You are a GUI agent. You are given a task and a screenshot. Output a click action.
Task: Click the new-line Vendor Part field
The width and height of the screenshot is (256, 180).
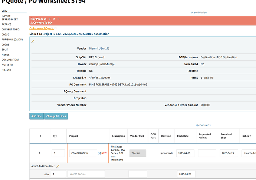point(138,174)
